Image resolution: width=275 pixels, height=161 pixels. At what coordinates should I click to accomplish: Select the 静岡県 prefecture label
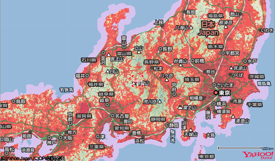(158, 120)
